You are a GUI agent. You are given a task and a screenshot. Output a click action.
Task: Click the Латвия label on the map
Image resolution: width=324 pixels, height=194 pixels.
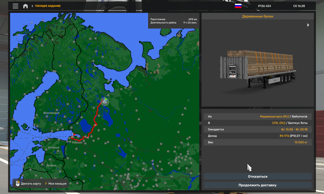51,165
